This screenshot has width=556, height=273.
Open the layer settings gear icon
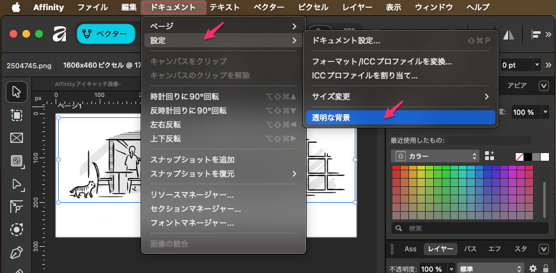point(532,269)
